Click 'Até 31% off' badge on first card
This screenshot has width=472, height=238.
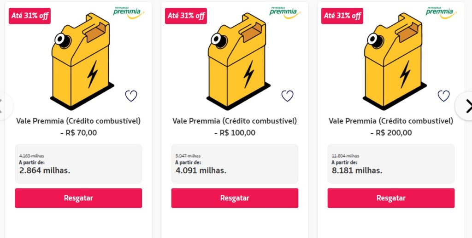pyautogui.click(x=30, y=16)
